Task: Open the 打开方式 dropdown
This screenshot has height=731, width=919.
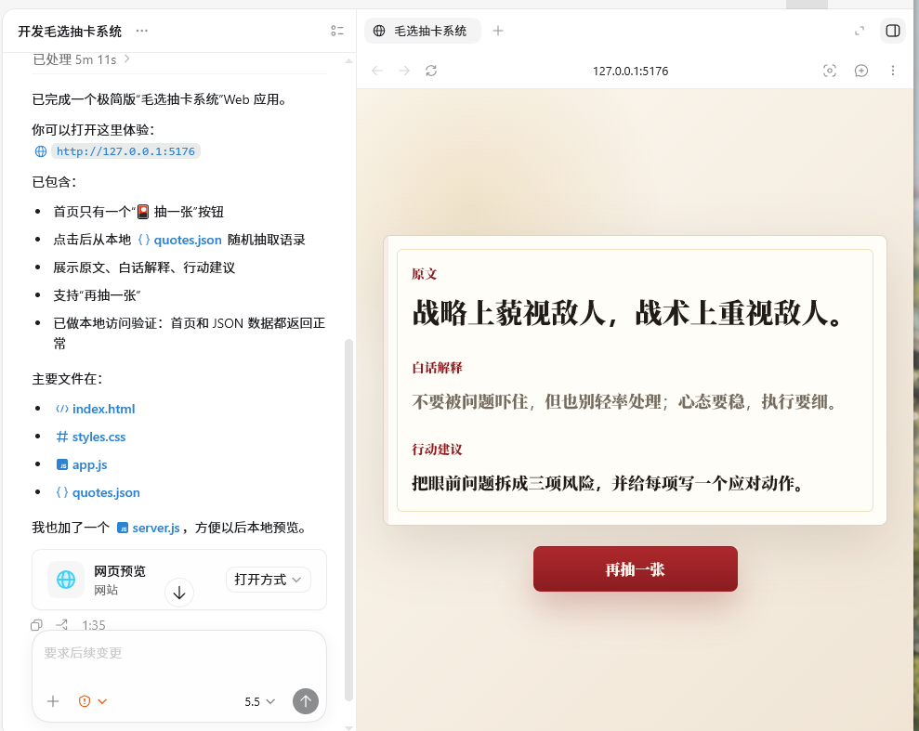Action: [x=268, y=580]
